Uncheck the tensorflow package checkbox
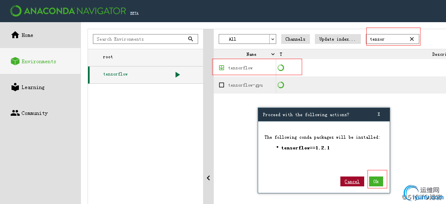The height and width of the screenshot is (204, 446). [x=222, y=68]
